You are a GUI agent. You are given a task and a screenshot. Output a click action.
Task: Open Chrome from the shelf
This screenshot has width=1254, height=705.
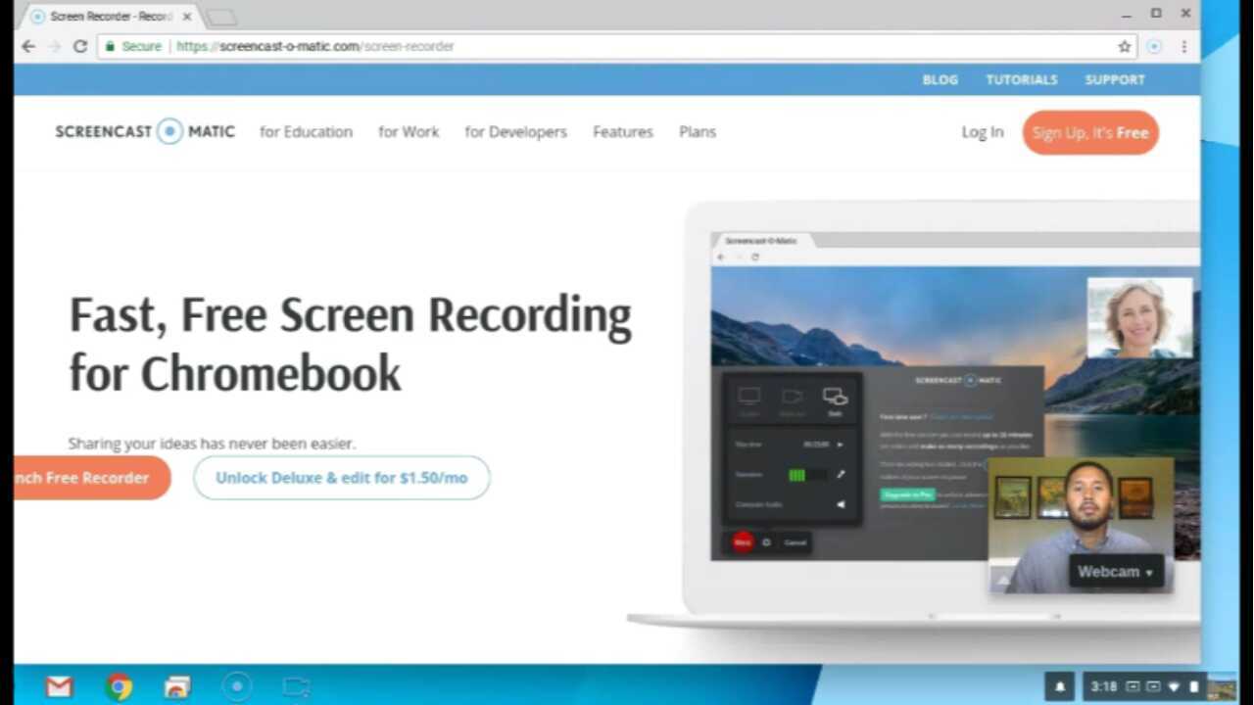pyautogui.click(x=120, y=687)
